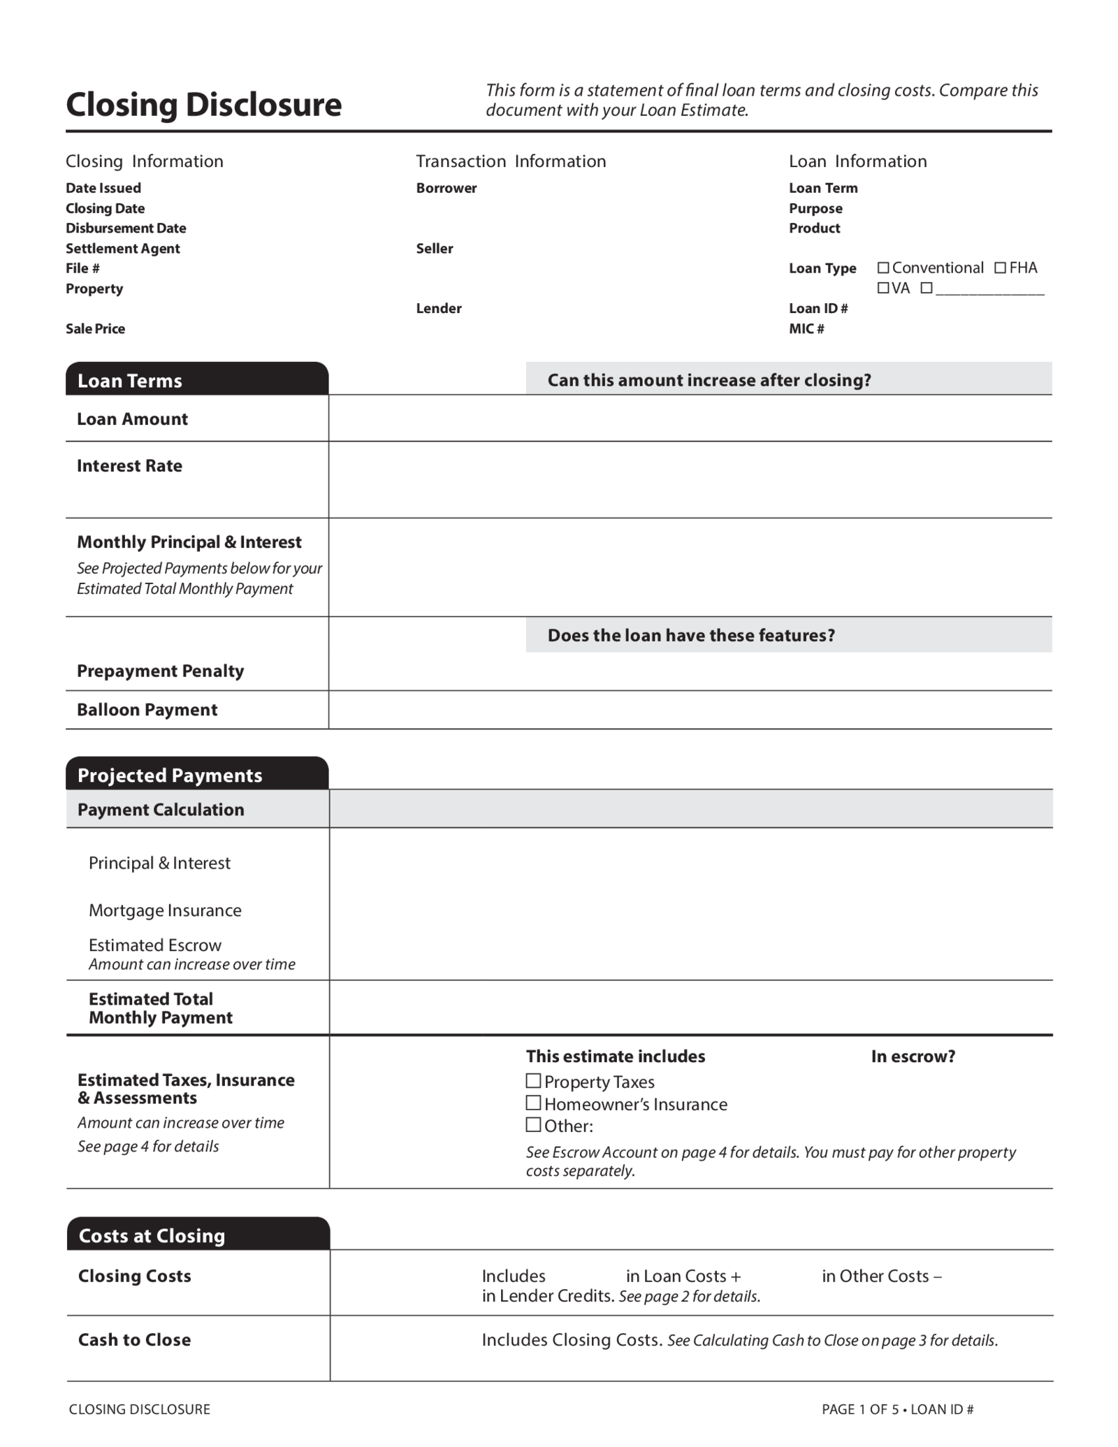Image resolution: width=1118 pixels, height=1447 pixels.
Task: Click the 'in Loan Costs +' text
Action: pyautogui.click(x=683, y=1276)
